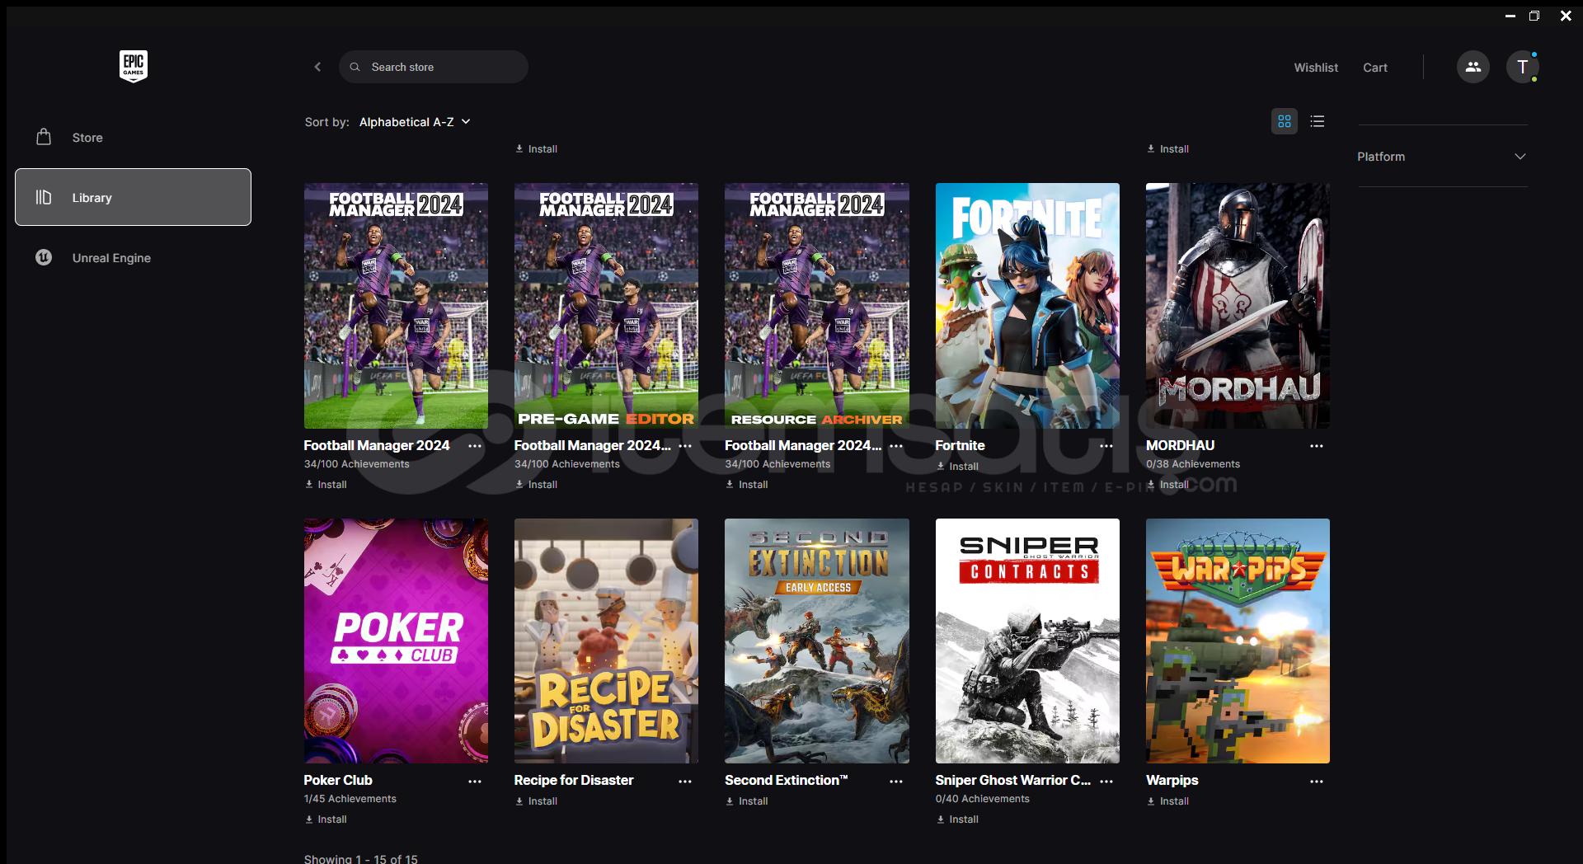
Task: Click the Fortnite title text
Action: point(960,445)
